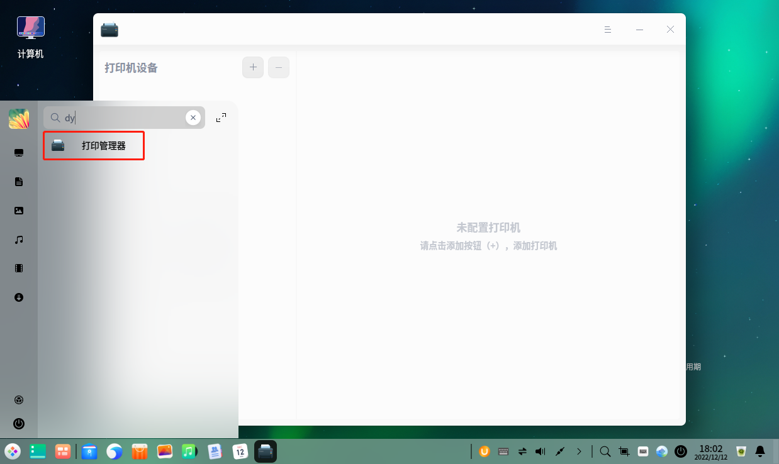The height and width of the screenshot is (464, 779).
Task: Click the power button in the launcher sidebar
Action: click(x=19, y=424)
